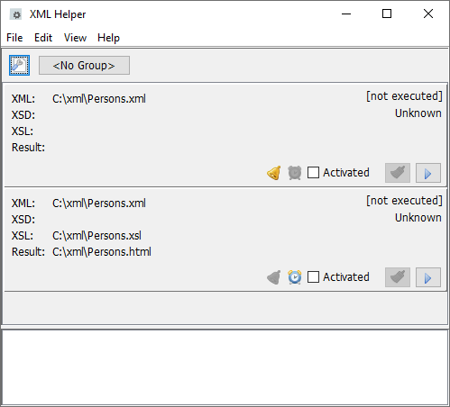Click the blue alarm clock in second job

pos(295,277)
